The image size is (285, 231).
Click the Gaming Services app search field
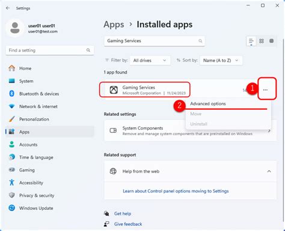[x=155, y=41]
